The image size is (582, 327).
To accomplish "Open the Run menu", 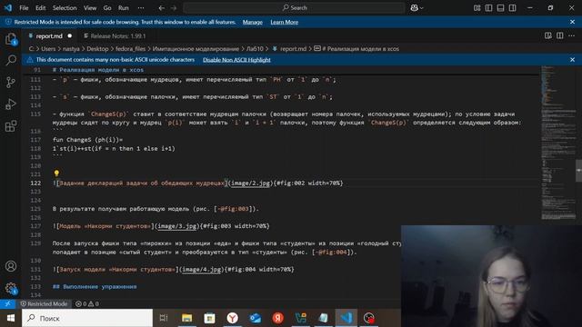I will coord(124,8).
